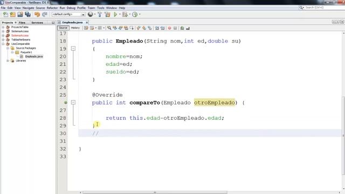Screen dimensions: 345x194
Task: Collapse the Source Packages node
Action: pyautogui.click(x=8, y=48)
